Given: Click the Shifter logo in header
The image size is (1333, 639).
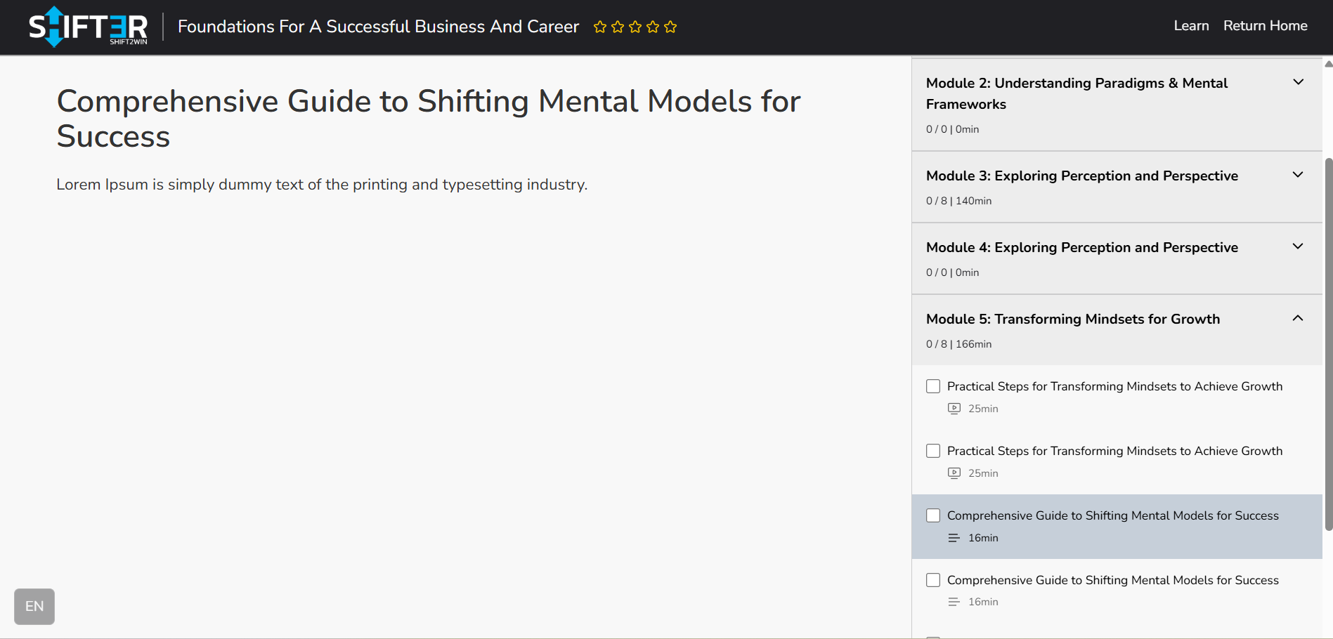Looking at the screenshot, I should pos(88,27).
